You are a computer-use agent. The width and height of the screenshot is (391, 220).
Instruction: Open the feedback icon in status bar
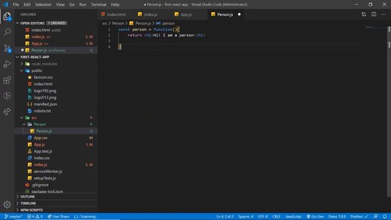click(376, 216)
